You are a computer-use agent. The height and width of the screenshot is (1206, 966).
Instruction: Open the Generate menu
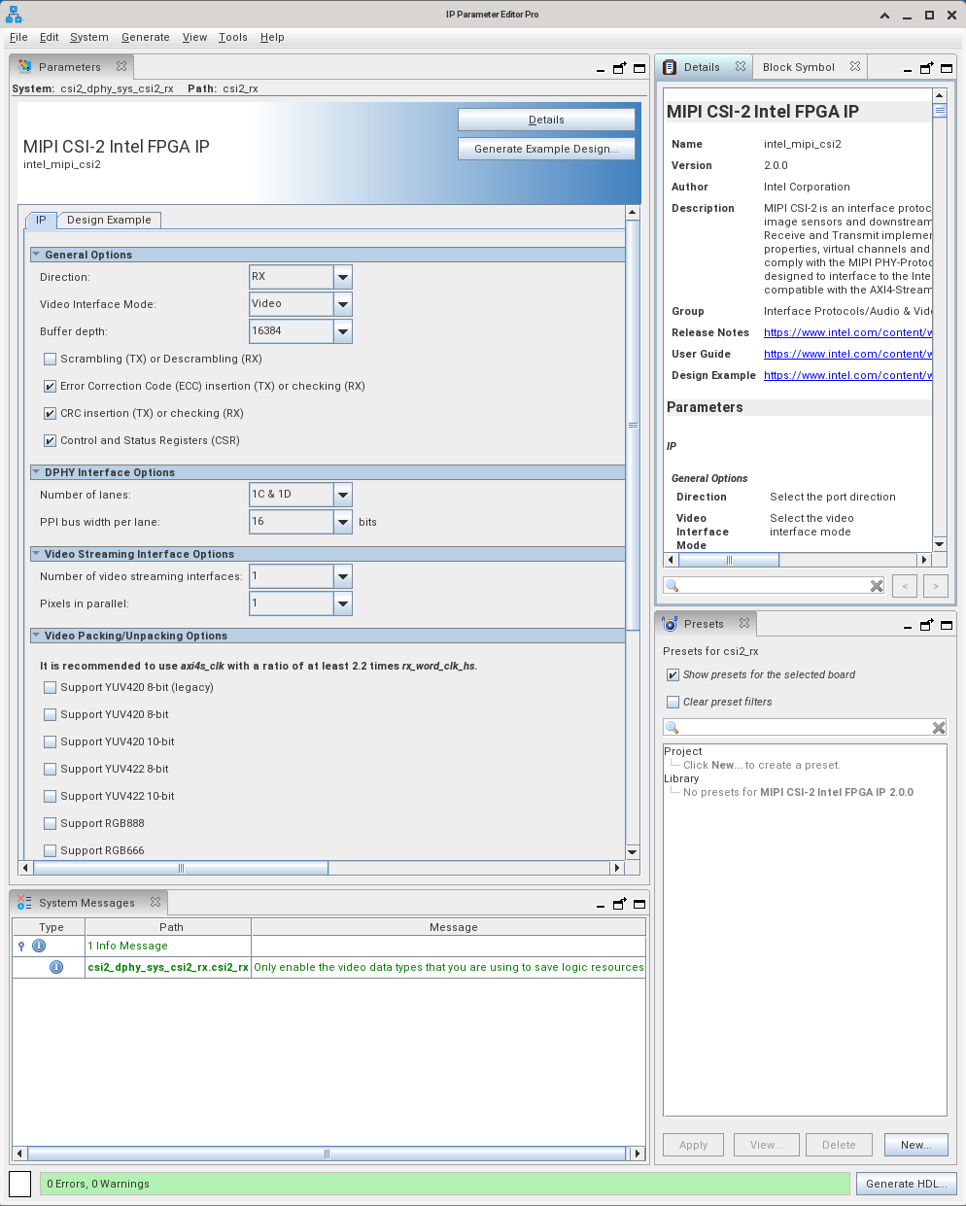coord(146,37)
